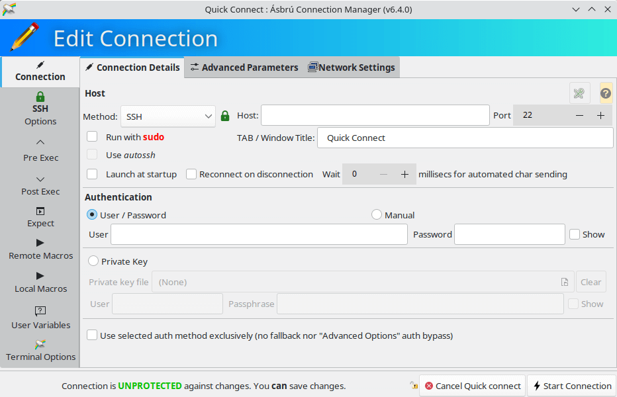This screenshot has height=397, width=617.
Task: Select User / Password authentication
Action: click(x=92, y=215)
